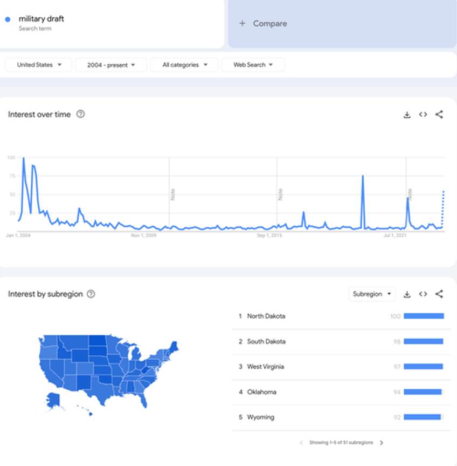Expand the All categories dropdown
457x466 pixels.
(x=184, y=65)
